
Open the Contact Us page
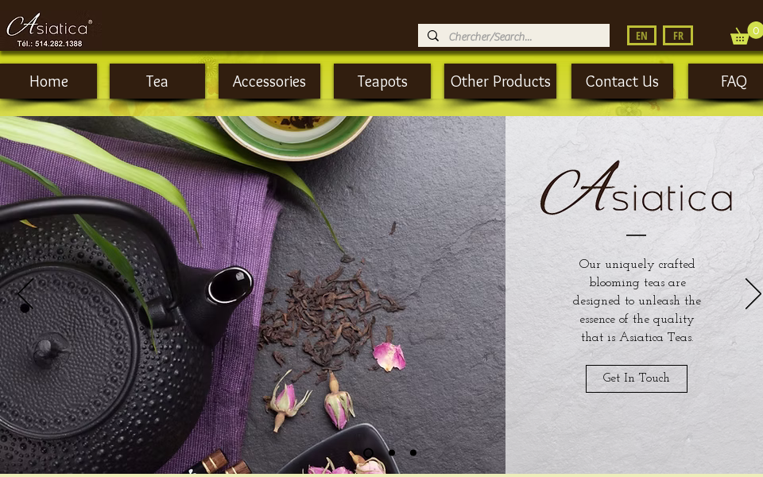(622, 81)
